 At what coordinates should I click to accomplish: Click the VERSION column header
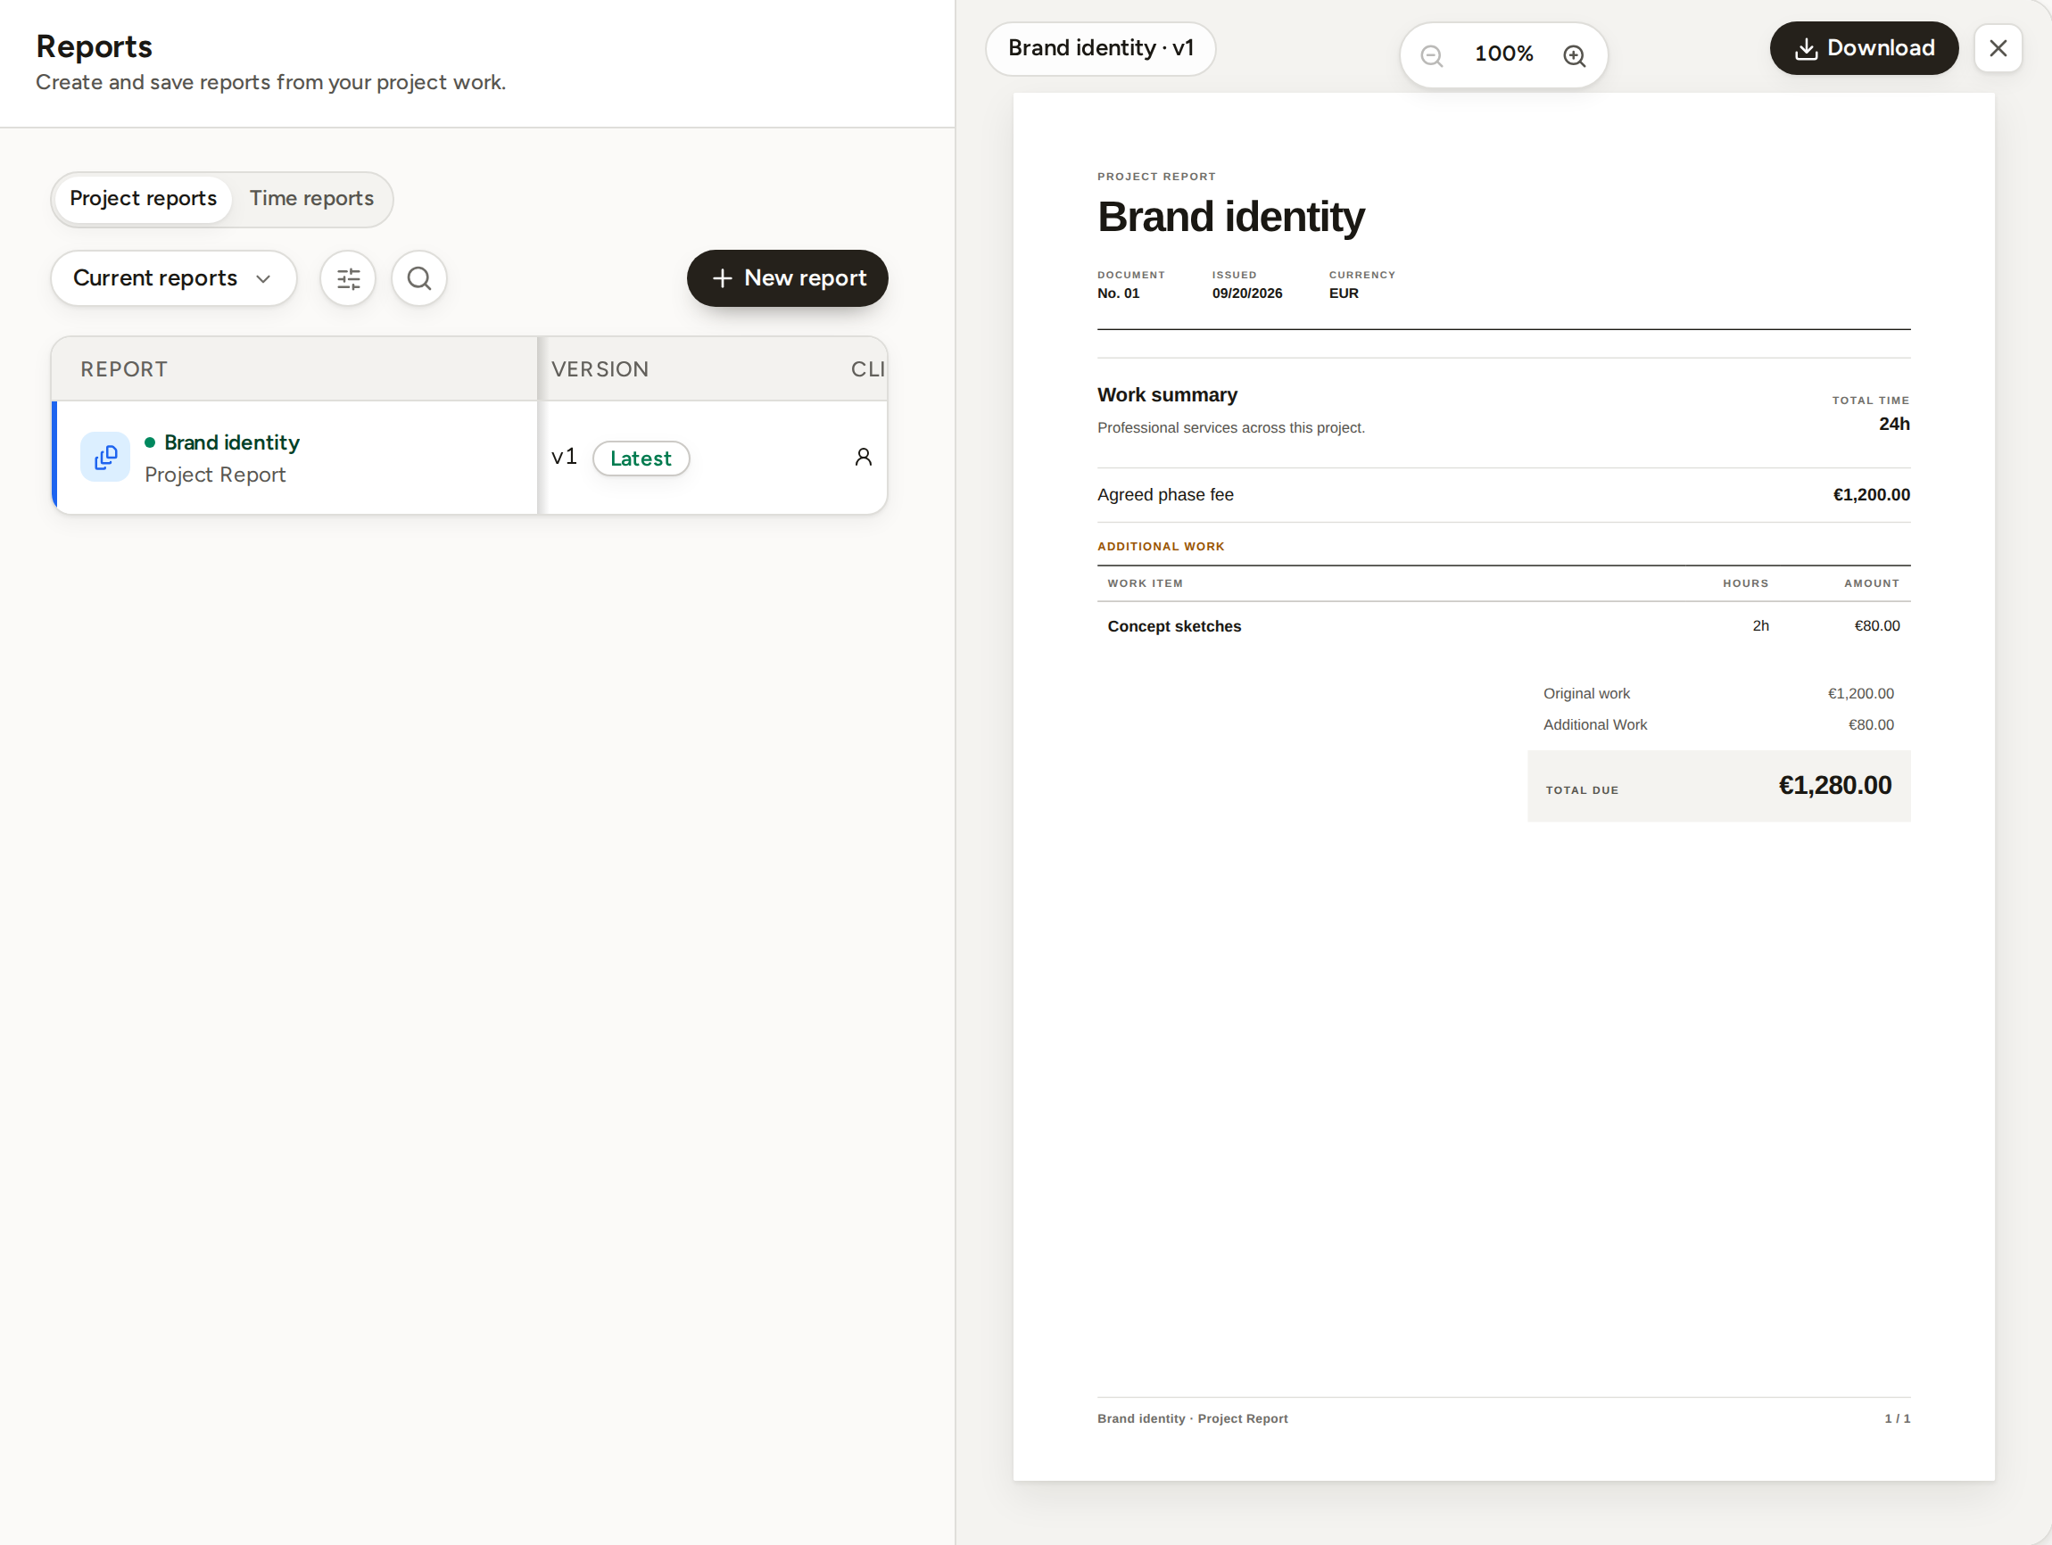coord(600,369)
